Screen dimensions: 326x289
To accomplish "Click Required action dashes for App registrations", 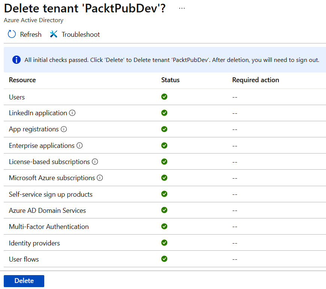I will pos(235,129).
